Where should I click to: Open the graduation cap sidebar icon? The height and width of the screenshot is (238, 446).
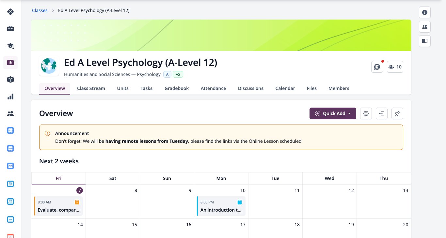tap(10, 46)
